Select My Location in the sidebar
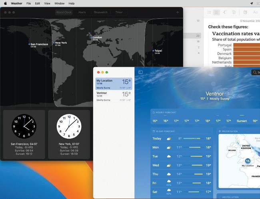The height and width of the screenshot is (199, 260). pyautogui.click(x=114, y=83)
